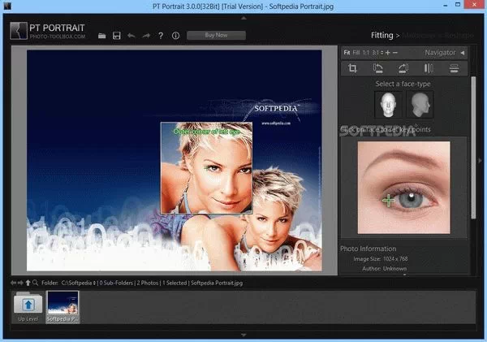Open Help via question mark icon
Screen dimensions: 487x342
point(161,36)
